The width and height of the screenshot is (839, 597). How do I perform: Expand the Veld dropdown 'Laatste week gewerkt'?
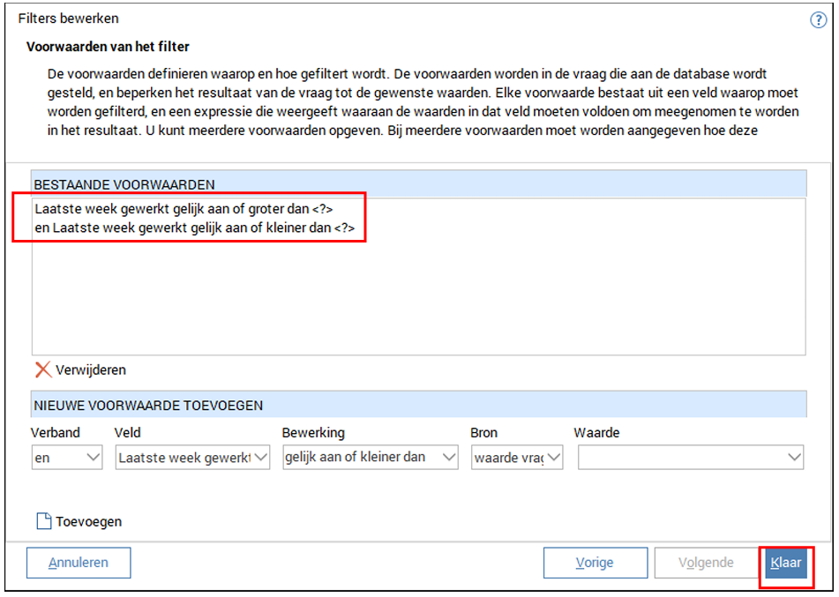(x=192, y=457)
